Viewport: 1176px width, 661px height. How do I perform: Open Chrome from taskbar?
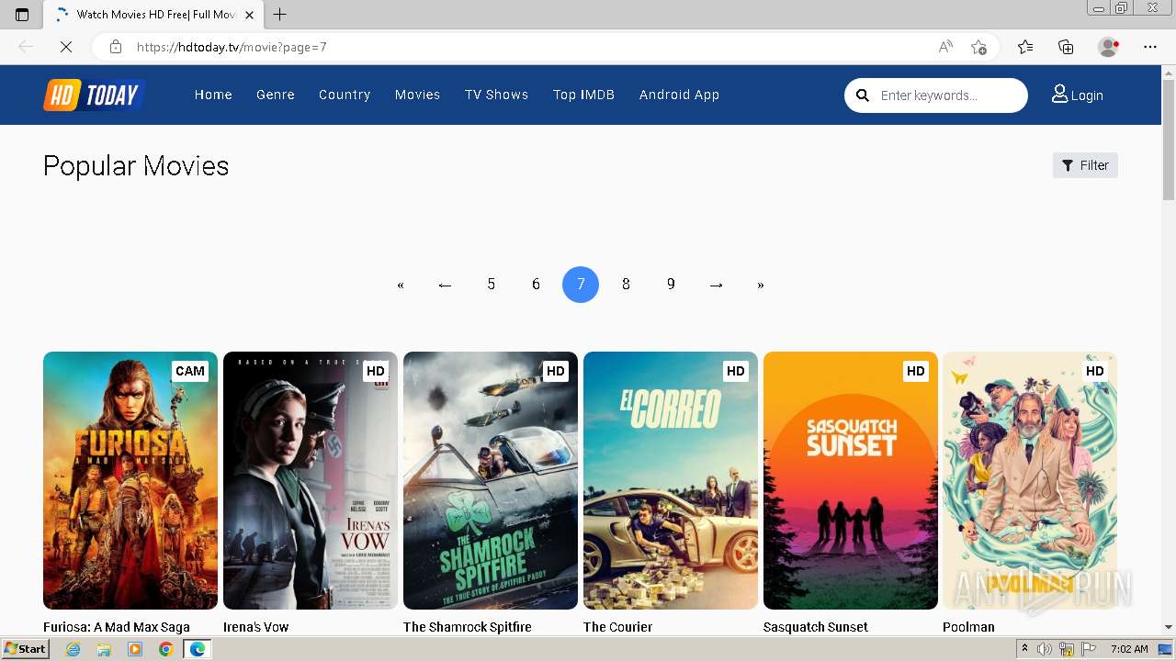tap(165, 649)
